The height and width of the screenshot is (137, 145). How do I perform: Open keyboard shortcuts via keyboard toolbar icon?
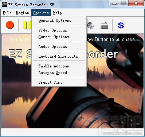105,25
